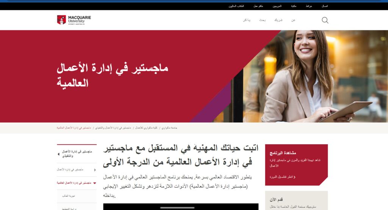The image size is (388, 210).
Task: Click the Macquarie University logo
Action: [x=74, y=20]
